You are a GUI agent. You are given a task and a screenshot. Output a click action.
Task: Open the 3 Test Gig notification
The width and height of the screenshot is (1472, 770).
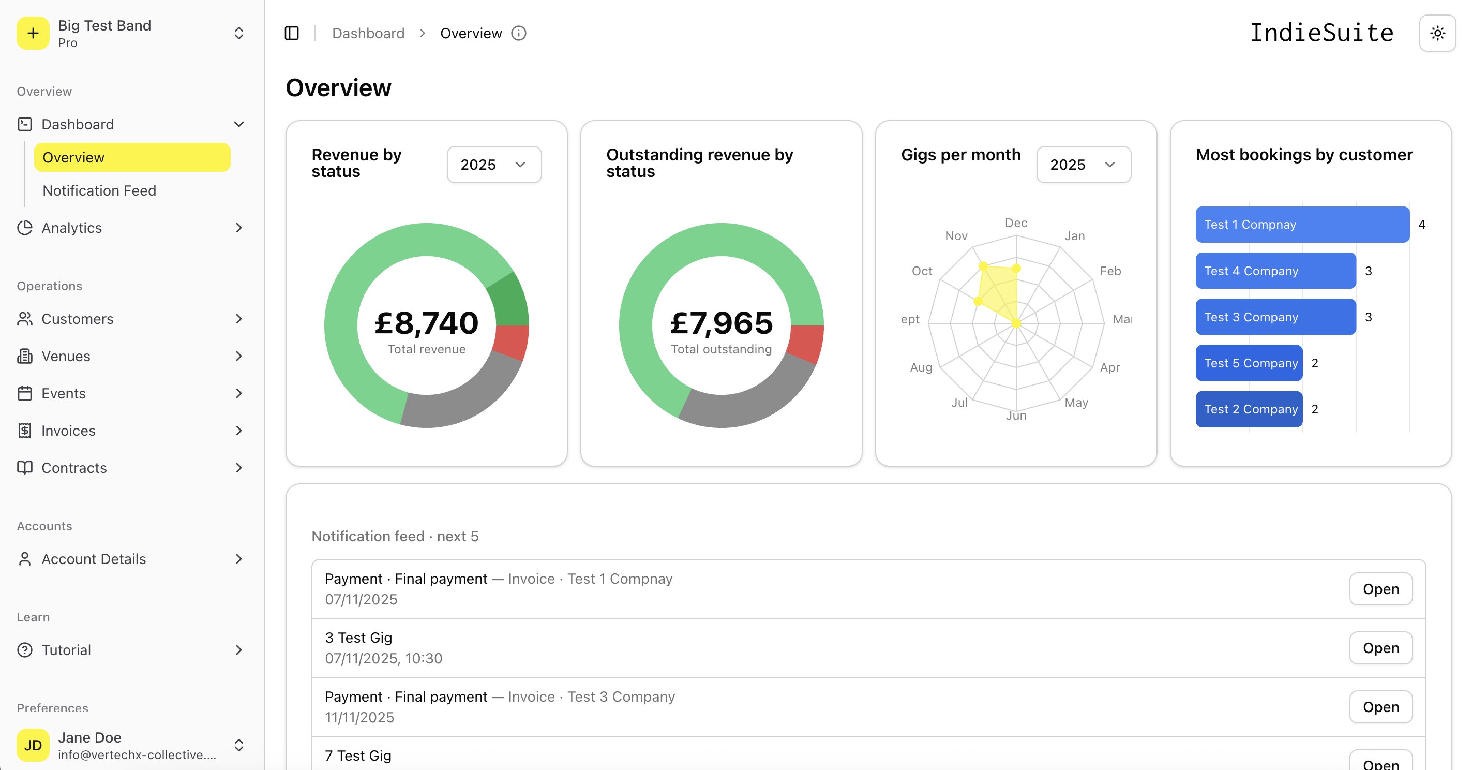[x=1381, y=648]
